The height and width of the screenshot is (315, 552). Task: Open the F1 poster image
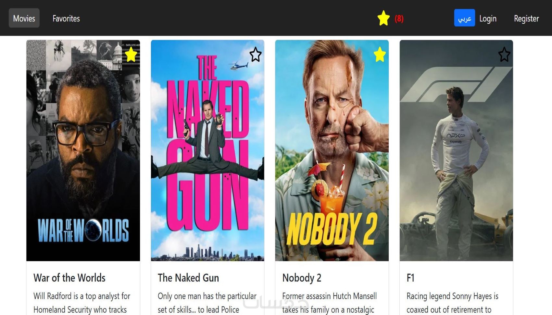coord(456,151)
